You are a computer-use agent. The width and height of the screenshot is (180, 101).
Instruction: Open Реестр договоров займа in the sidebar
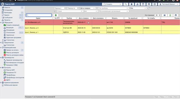[15, 55]
